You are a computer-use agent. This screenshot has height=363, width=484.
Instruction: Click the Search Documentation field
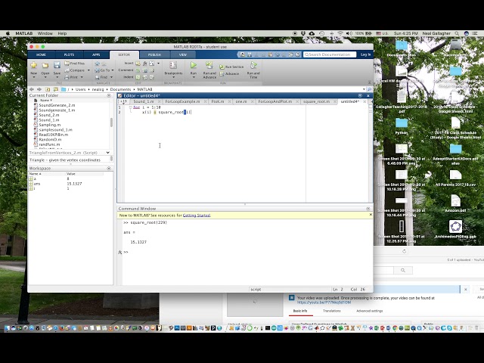(330, 54)
